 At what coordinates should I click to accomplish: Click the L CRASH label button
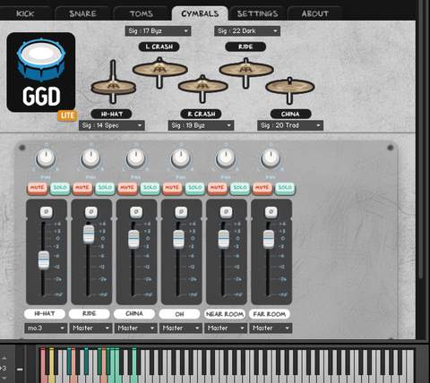159,47
